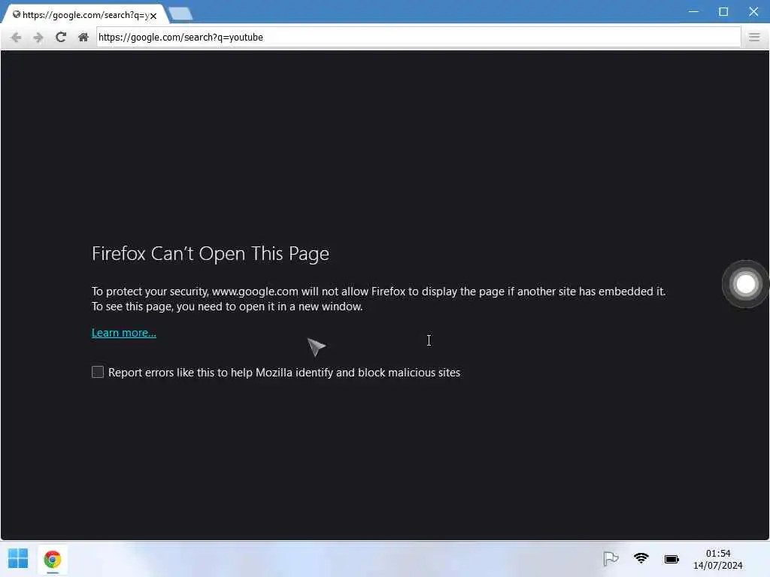Open Wi-Fi network settings in tray
This screenshot has width=770, height=577.
click(641, 558)
